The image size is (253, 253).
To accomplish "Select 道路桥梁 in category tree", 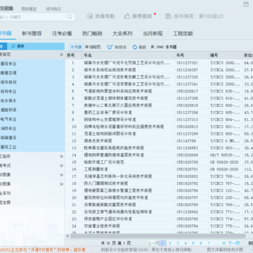I will (x=8, y=110).
